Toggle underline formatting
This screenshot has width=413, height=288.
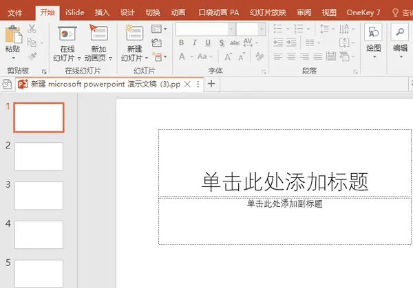[x=208, y=43]
